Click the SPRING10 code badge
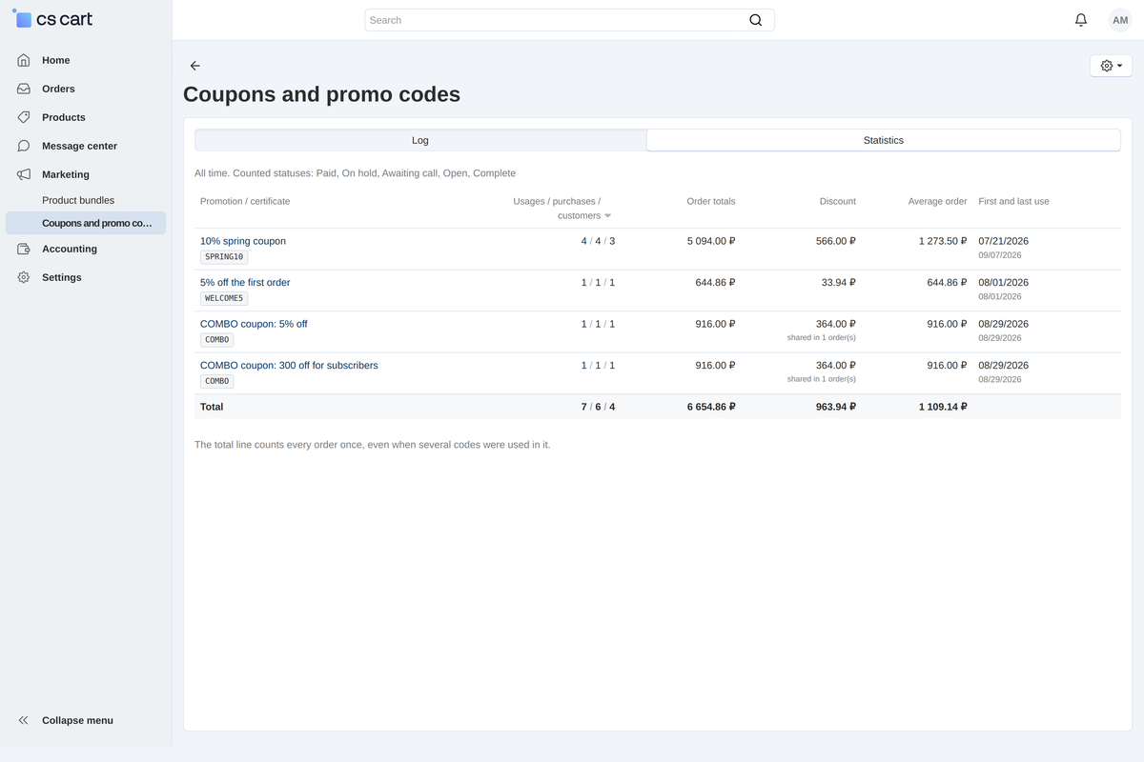Image resolution: width=1144 pixels, height=762 pixels. click(224, 257)
